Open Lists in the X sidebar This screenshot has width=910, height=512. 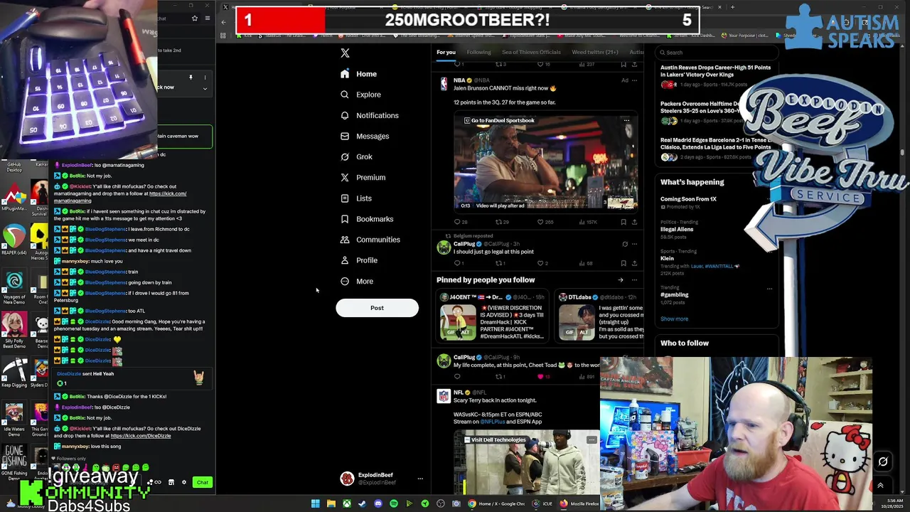(356, 198)
